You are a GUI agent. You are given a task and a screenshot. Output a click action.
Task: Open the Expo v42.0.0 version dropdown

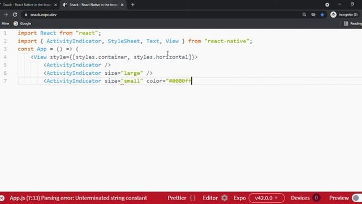coord(266,198)
